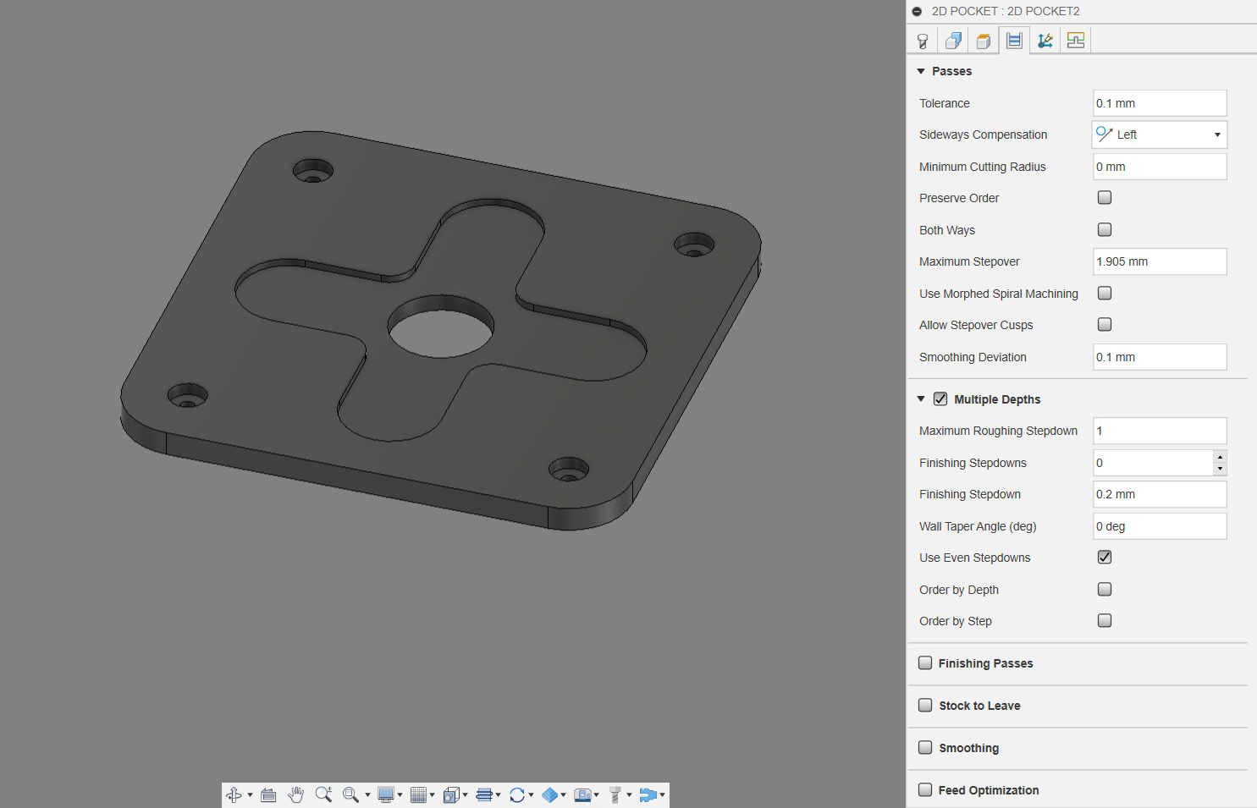This screenshot has height=808, width=1257.
Task: Click the Viewports cube icon
Action: [x=451, y=794]
